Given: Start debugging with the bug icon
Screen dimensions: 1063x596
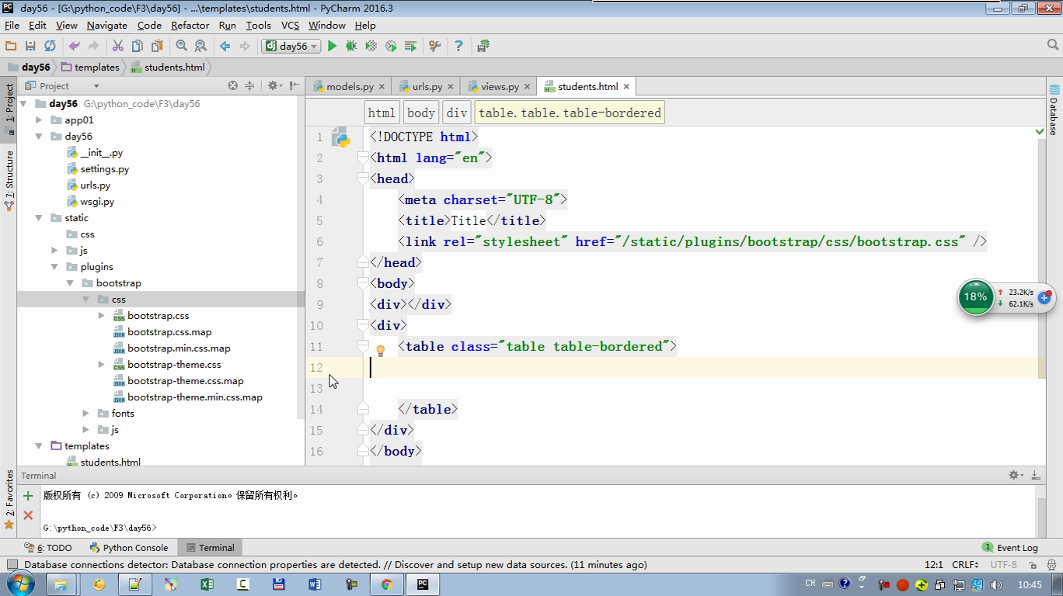Looking at the screenshot, I should click(x=351, y=47).
